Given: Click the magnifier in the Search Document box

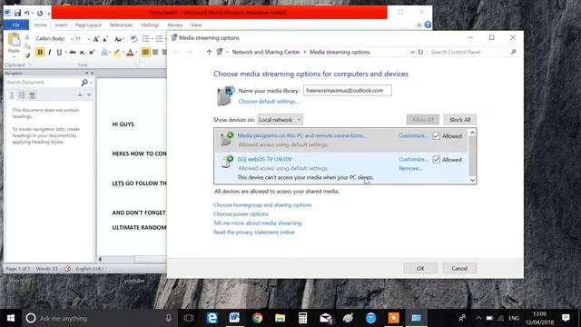Looking at the screenshot, I should 84,83.
